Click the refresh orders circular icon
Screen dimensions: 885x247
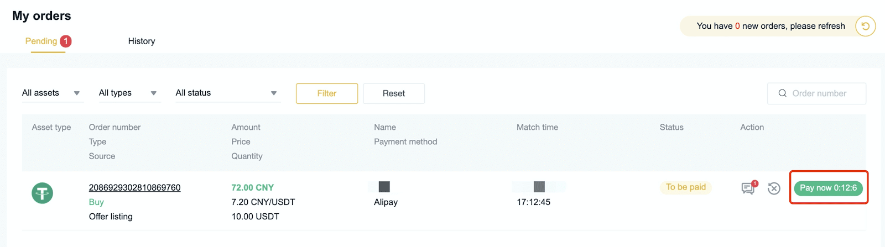(x=865, y=26)
